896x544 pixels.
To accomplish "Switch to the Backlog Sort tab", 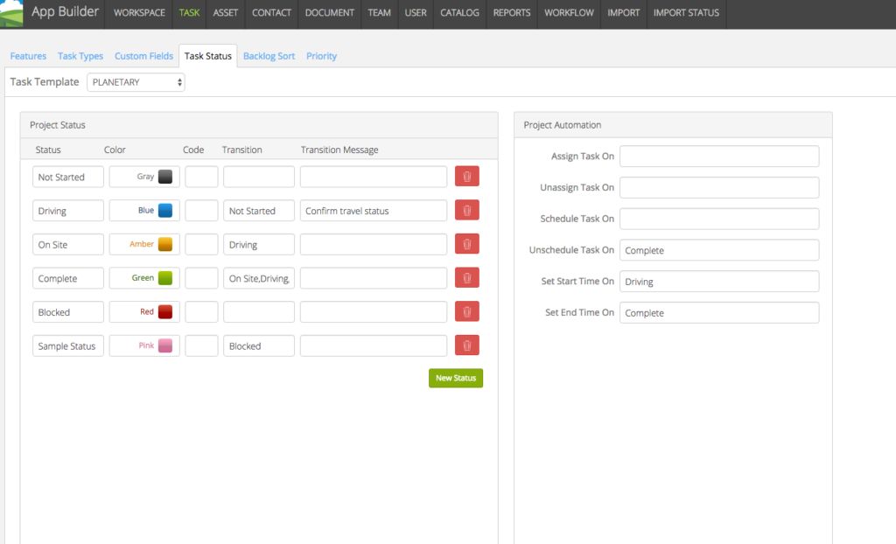I will coord(269,56).
